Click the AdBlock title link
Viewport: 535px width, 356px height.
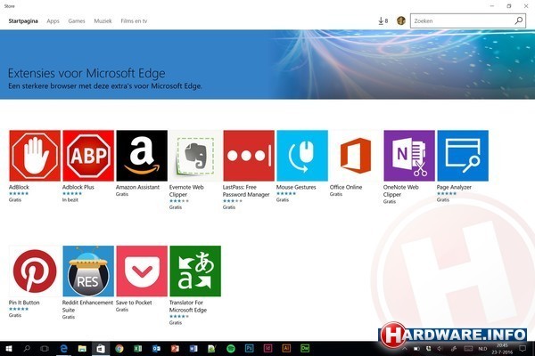point(19,187)
